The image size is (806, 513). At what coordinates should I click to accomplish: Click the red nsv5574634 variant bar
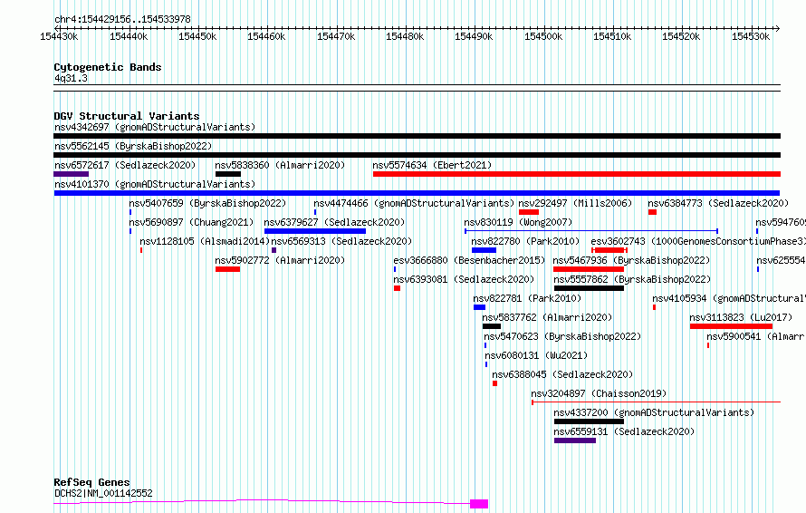[577, 174]
